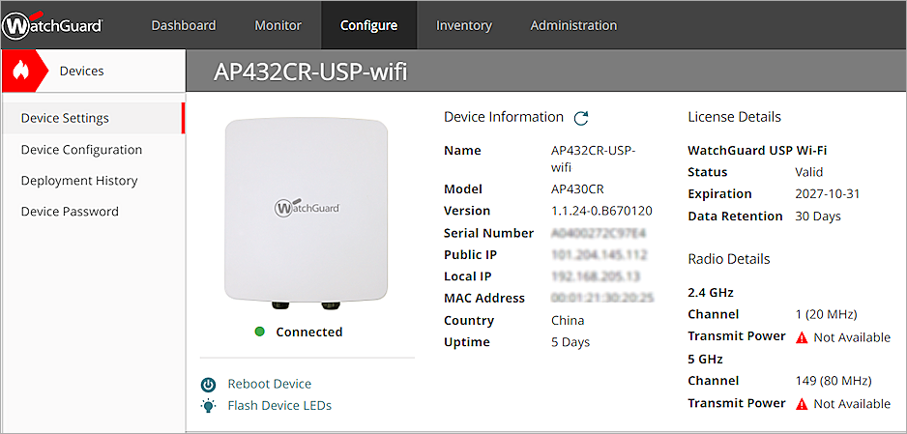The image size is (907, 434).
Task: Click the Reboot Device link
Action: (x=270, y=385)
